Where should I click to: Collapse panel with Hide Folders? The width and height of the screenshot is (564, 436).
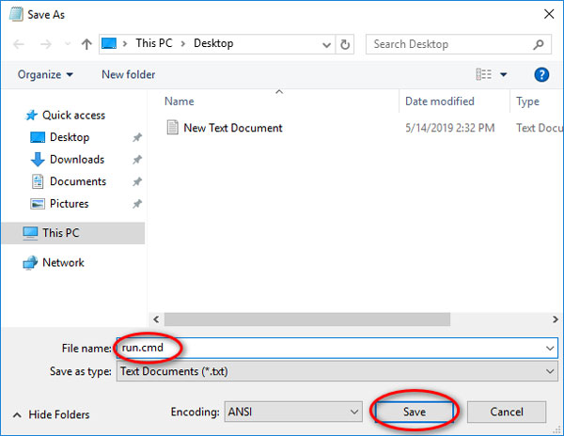coord(55,414)
